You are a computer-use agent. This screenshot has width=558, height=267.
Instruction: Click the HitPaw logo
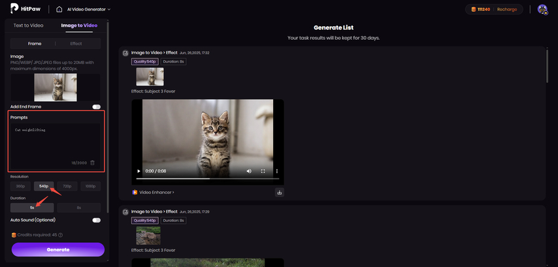25,9
